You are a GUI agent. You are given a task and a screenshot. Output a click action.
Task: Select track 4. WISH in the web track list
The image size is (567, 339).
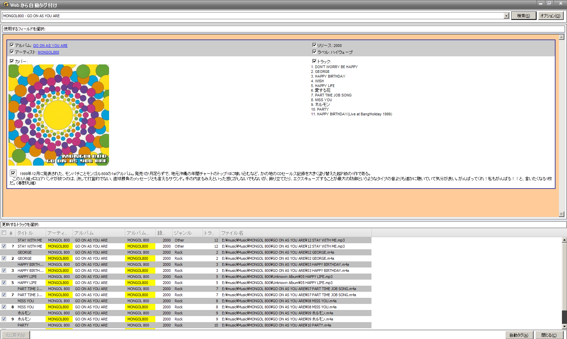point(317,81)
